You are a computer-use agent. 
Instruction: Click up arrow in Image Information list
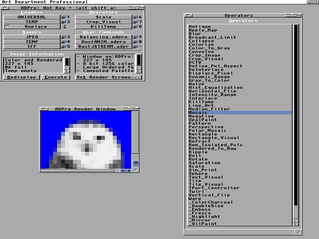67,68
